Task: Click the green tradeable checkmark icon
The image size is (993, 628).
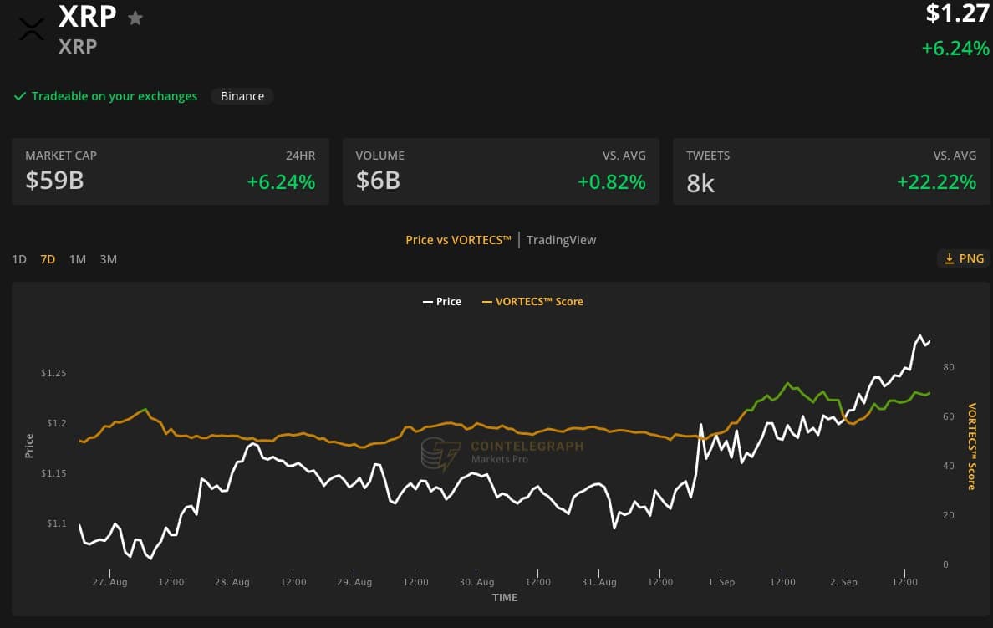Action: tap(20, 96)
